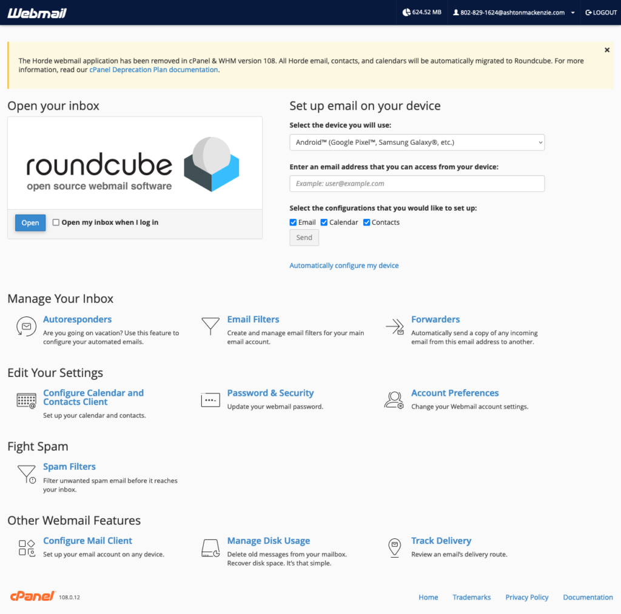The height and width of the screenshot is (614, 621).
Task: Focus the email address input field
Action: click(x=417, y=184)
